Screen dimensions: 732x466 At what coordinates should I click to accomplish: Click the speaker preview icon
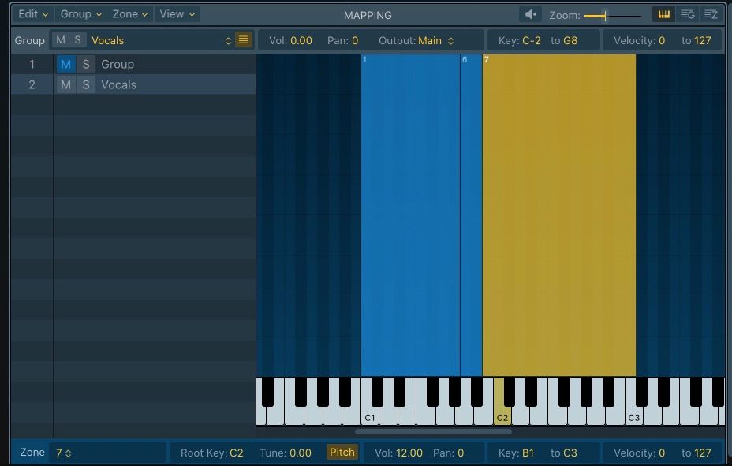tap(531, 14)
